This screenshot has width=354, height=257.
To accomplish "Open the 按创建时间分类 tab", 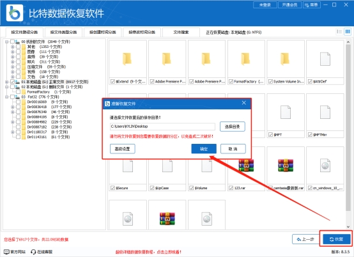I will click(x=103, y=33).
